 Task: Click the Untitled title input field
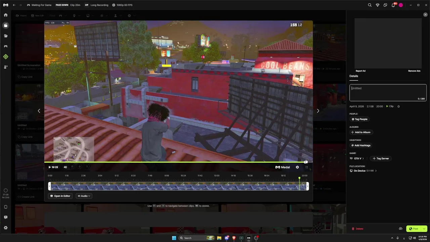tap(388, 92)
